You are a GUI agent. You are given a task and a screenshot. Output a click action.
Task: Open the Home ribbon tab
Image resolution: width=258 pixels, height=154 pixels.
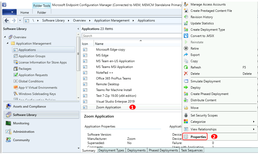point(25,13)
